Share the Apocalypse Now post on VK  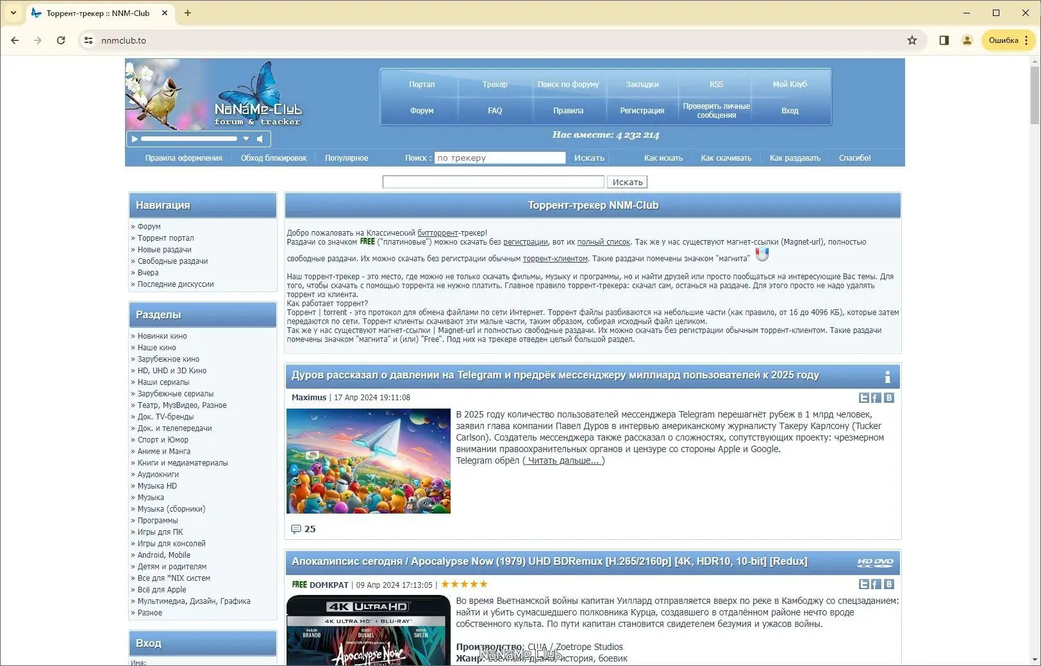click(x=889, y=585)
